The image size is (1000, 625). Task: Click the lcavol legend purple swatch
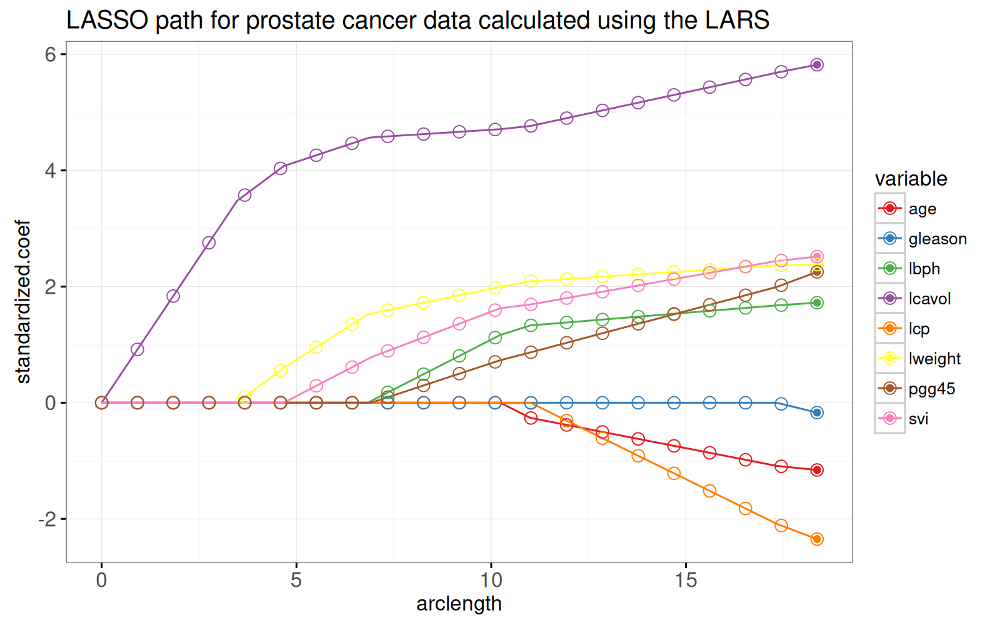click(890, 298)
